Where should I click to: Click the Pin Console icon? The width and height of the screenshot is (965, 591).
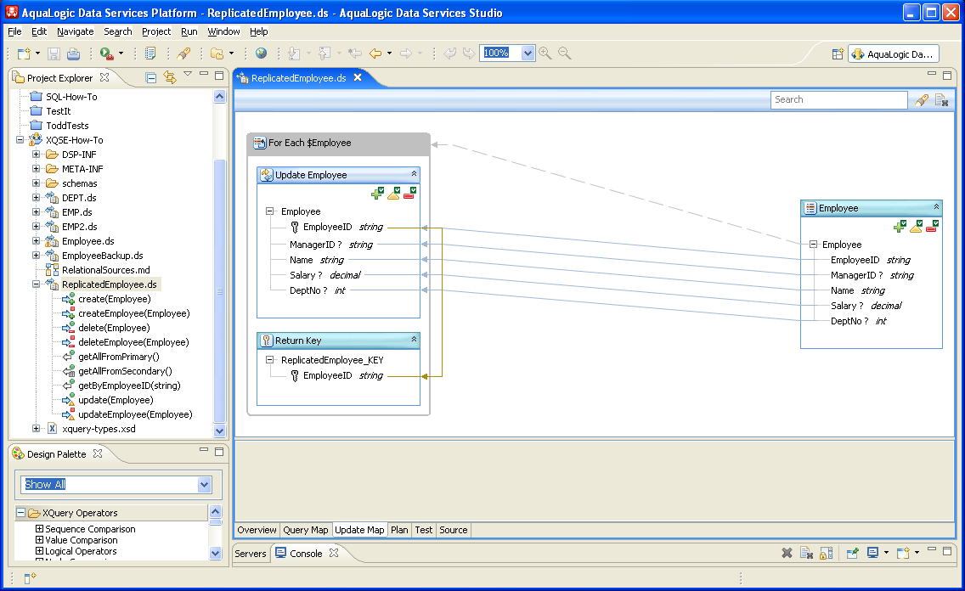[852, 553]
